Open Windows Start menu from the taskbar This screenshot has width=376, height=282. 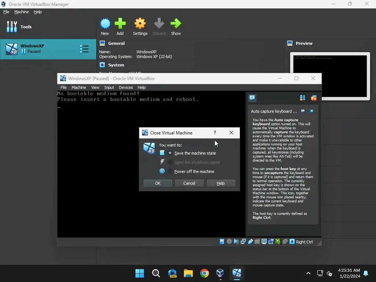click(140, 273)
